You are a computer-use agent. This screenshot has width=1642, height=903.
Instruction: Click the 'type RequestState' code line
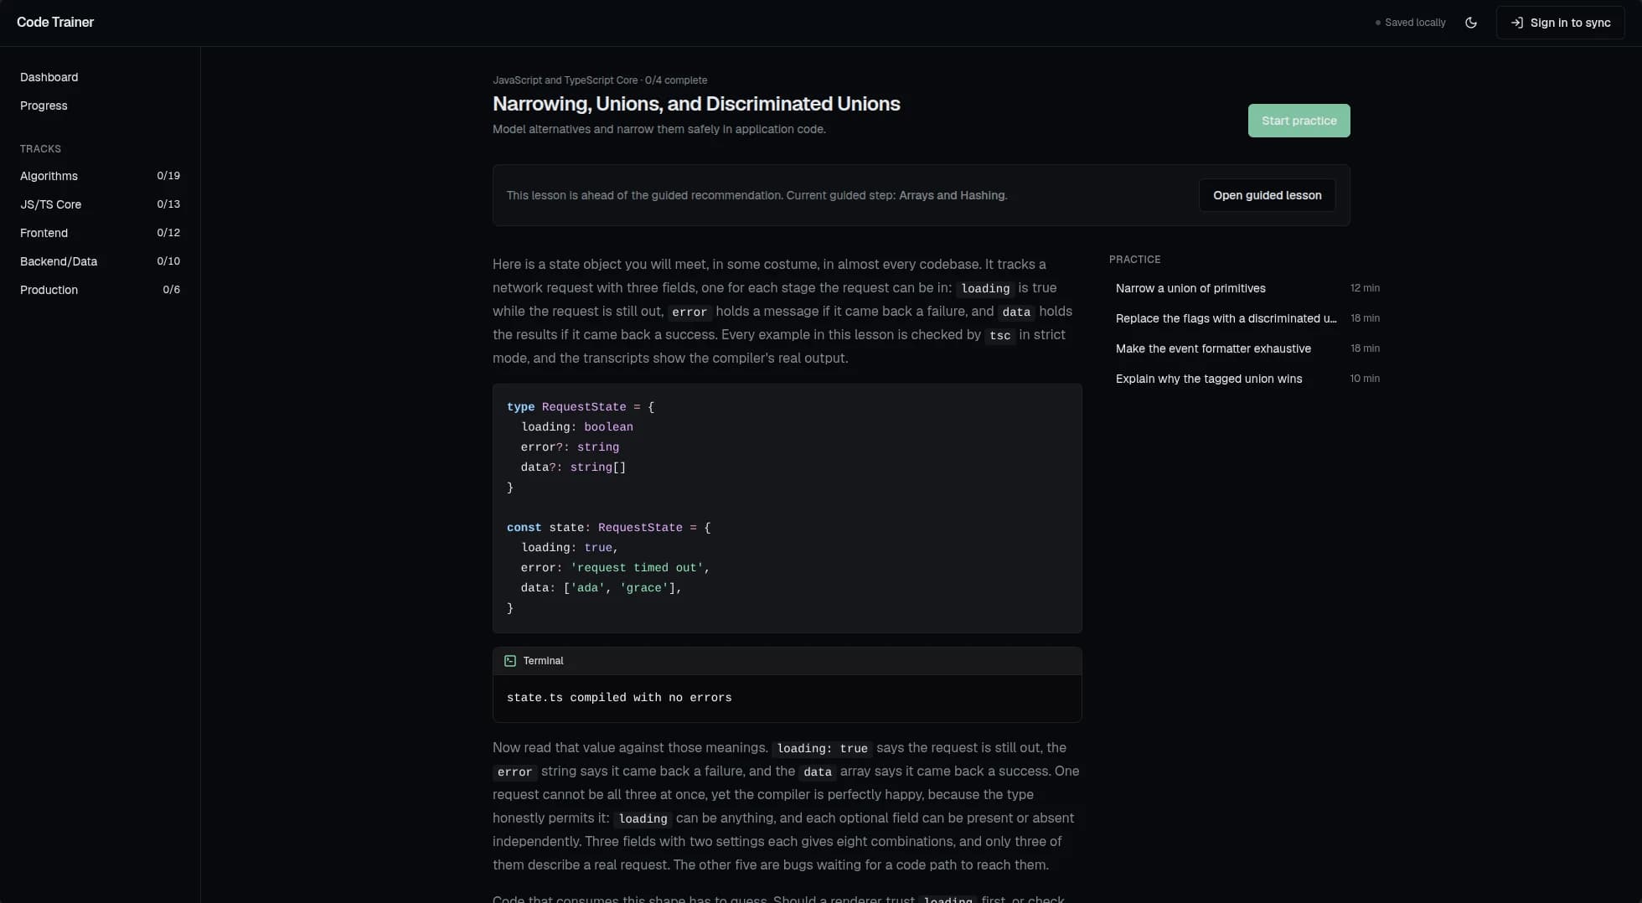click(x=581, y=407)
